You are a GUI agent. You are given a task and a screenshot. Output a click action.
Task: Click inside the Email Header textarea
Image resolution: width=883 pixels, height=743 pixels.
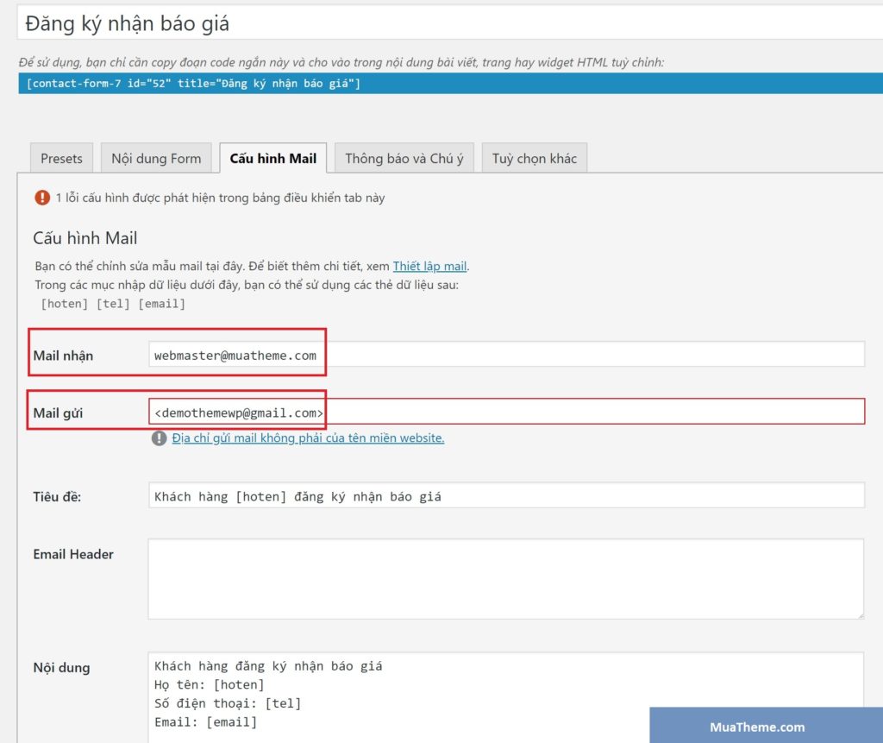pos(506,578)
